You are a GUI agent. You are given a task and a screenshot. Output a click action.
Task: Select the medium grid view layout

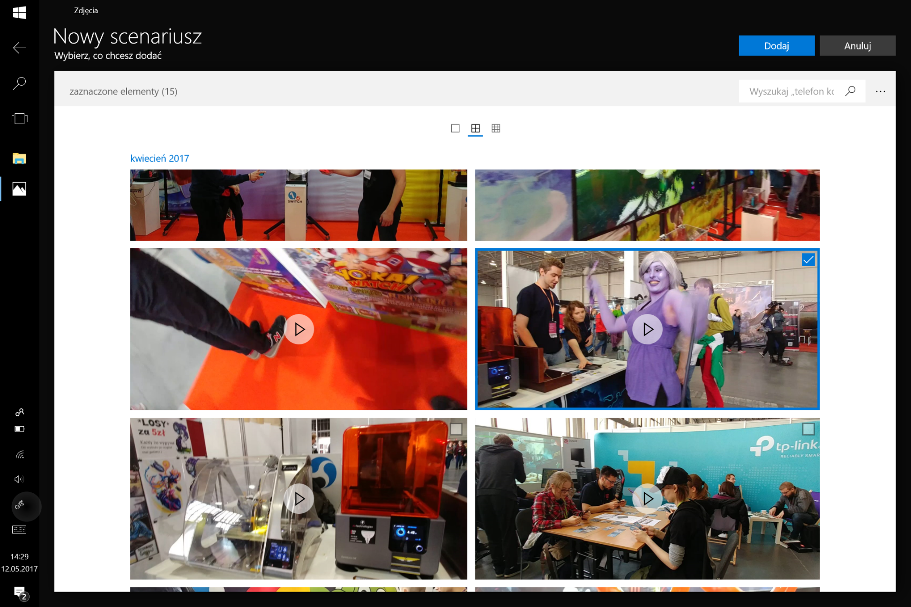point(475,128)
